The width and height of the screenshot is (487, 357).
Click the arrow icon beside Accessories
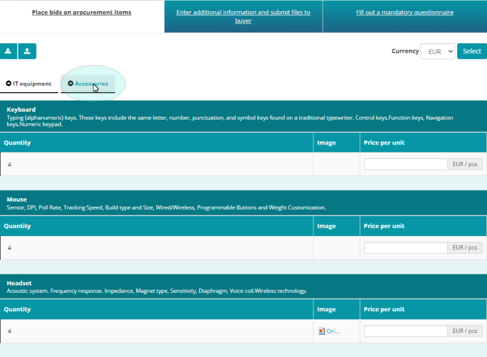coord(71,84)
